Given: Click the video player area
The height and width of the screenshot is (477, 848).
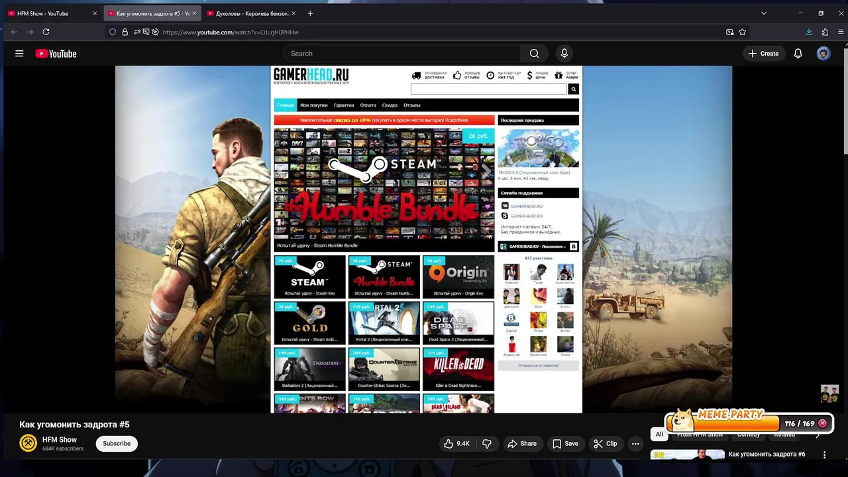Looking at the screenshot, I should pos(424,239).
